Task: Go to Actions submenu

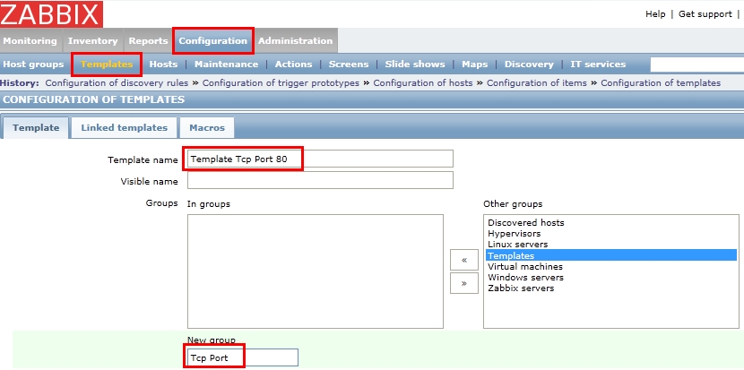Action: [294, 64]
